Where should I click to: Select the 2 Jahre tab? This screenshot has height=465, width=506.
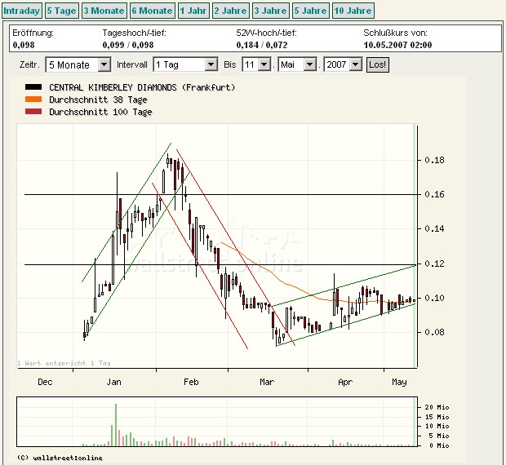[x=230, y=11]
